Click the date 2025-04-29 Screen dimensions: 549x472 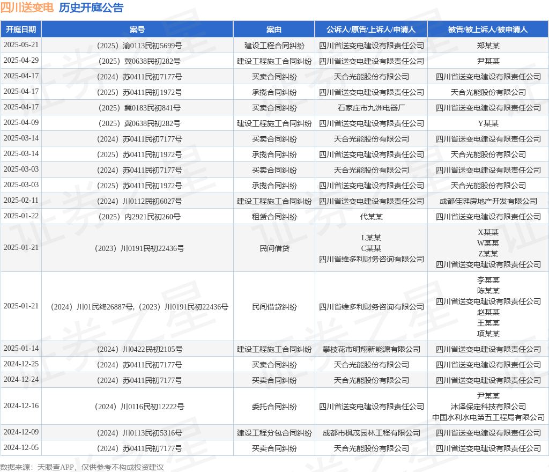coord(21,60)
